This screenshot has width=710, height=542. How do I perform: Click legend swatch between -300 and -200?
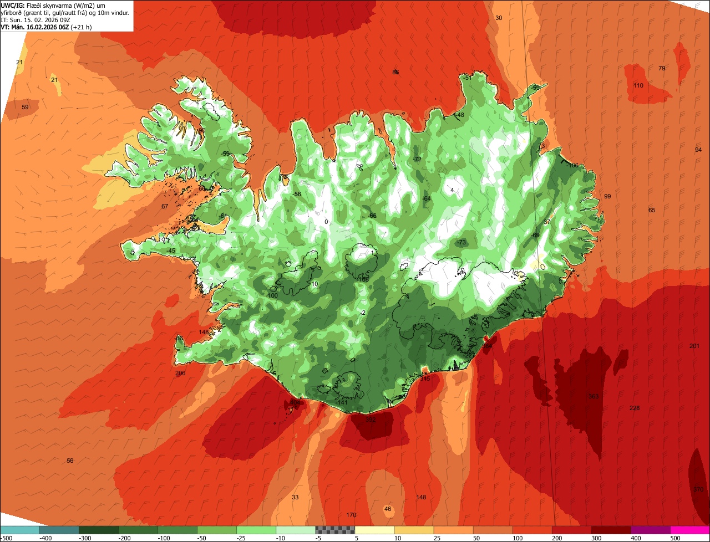99,530
